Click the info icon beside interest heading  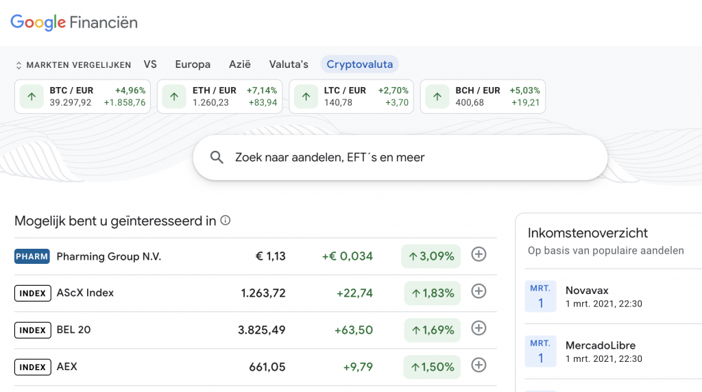click(226, 220)
